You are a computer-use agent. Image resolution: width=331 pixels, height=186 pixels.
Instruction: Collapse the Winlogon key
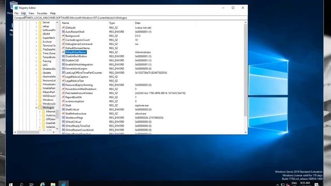tap(36, 107)
